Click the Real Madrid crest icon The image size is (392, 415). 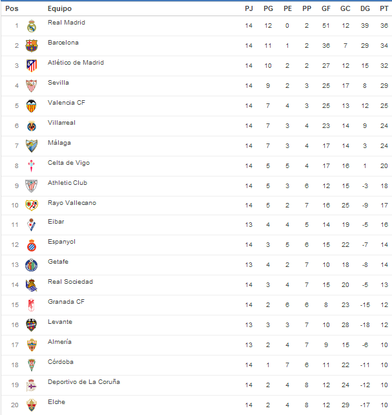point(32,26)
